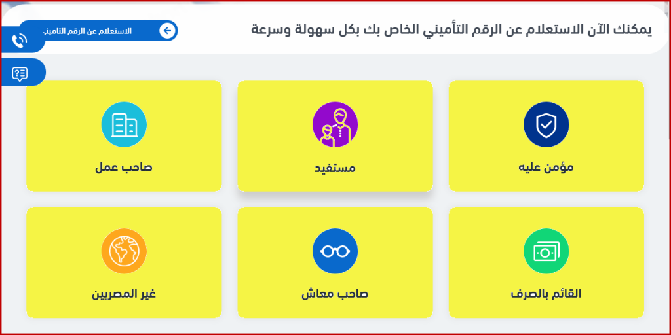Open the yellow non-Egyptians card غير المصريين
The image size is (671, 335).
point(124,263)
